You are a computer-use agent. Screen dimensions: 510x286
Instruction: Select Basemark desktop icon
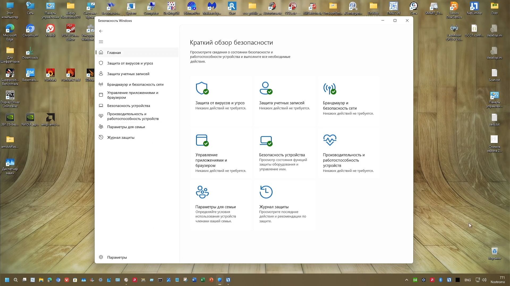click(30, 75)
